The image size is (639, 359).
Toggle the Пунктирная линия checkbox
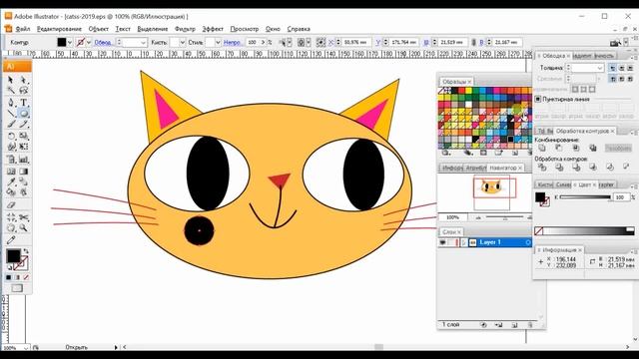click(x=538, y=99)
